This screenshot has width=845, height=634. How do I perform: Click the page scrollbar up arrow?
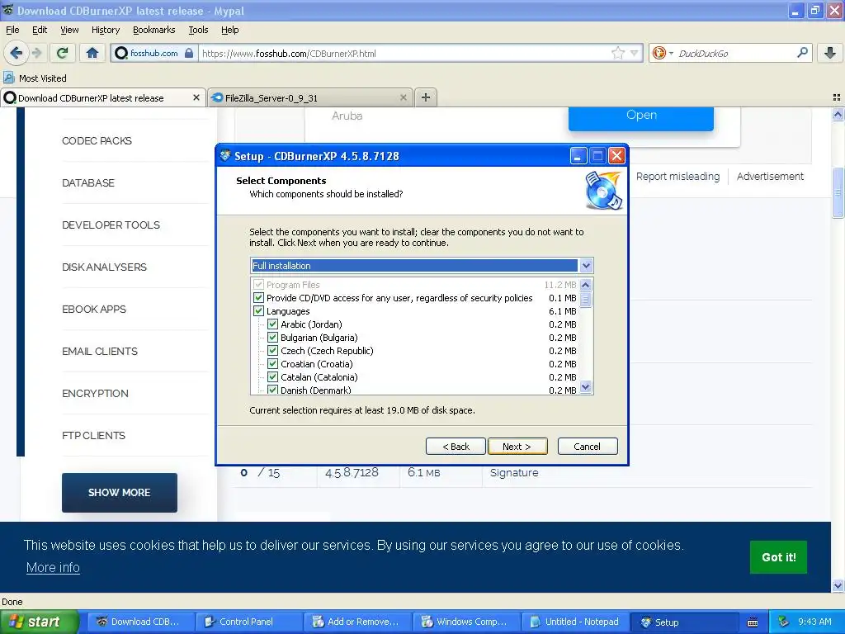pos(838,114)
